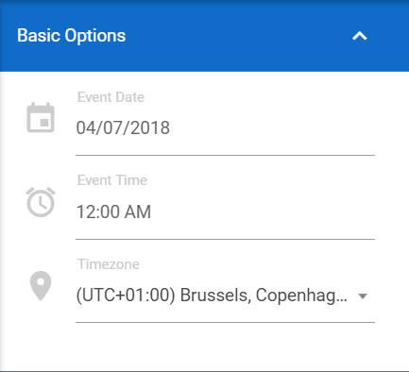Image resolution: width=409 pixels, height=372 pixels.
Task: Click the location pin icon beside Timezone
Action: click(x=41, y=286)
